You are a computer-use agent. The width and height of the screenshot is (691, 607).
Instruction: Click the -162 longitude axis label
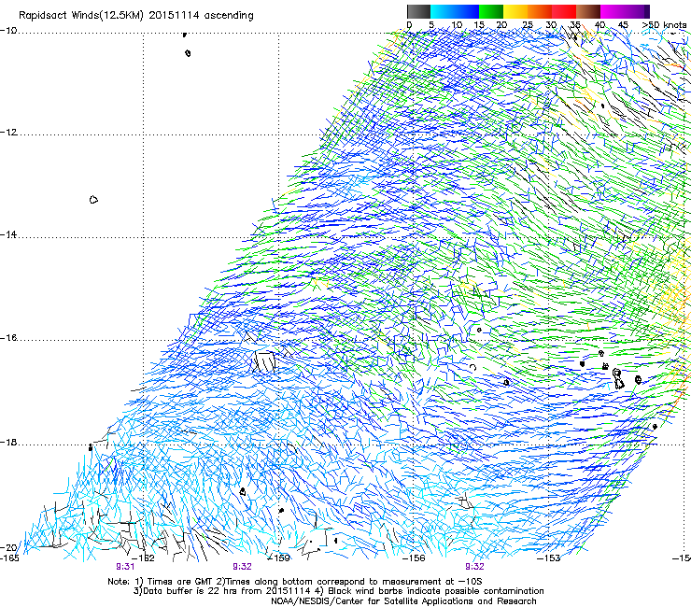coord(143,558)
